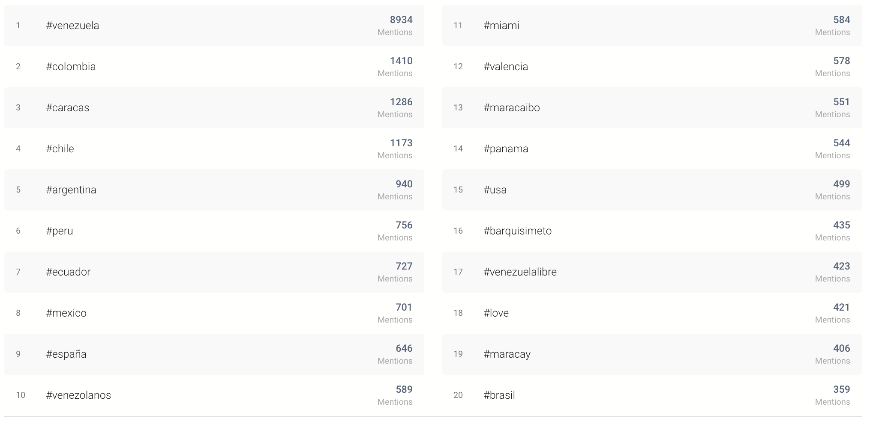Click the #valencia hashtag row
This screenshot has height=421, width=870.
(652, 67)
